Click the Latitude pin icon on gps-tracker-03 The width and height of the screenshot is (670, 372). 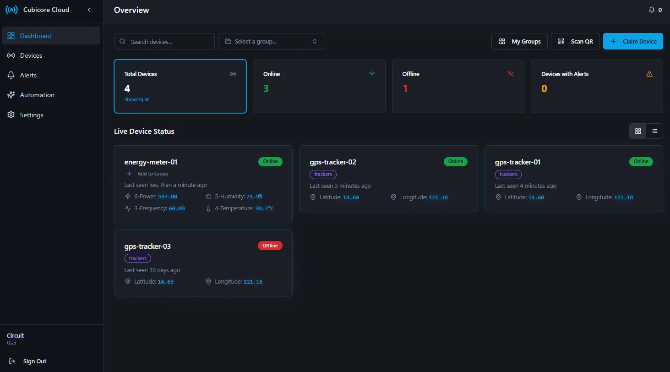128,281
